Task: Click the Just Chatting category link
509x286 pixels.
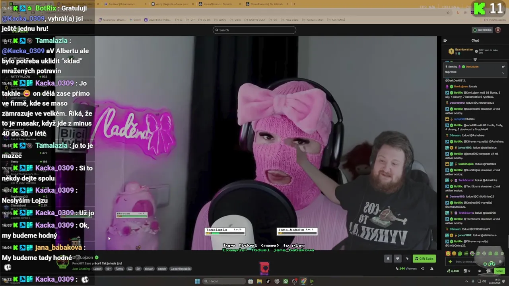Action: (x=81, y=269)
